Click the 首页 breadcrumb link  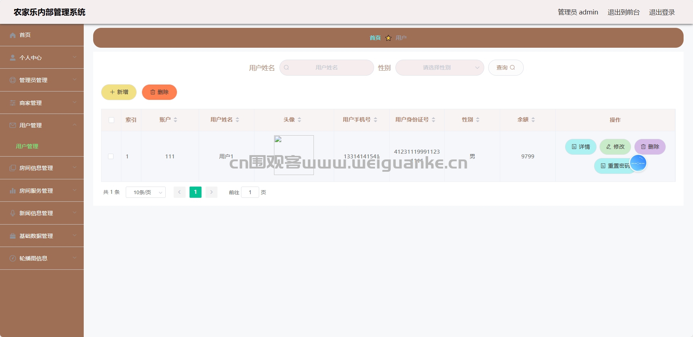(x=375, y=38)
